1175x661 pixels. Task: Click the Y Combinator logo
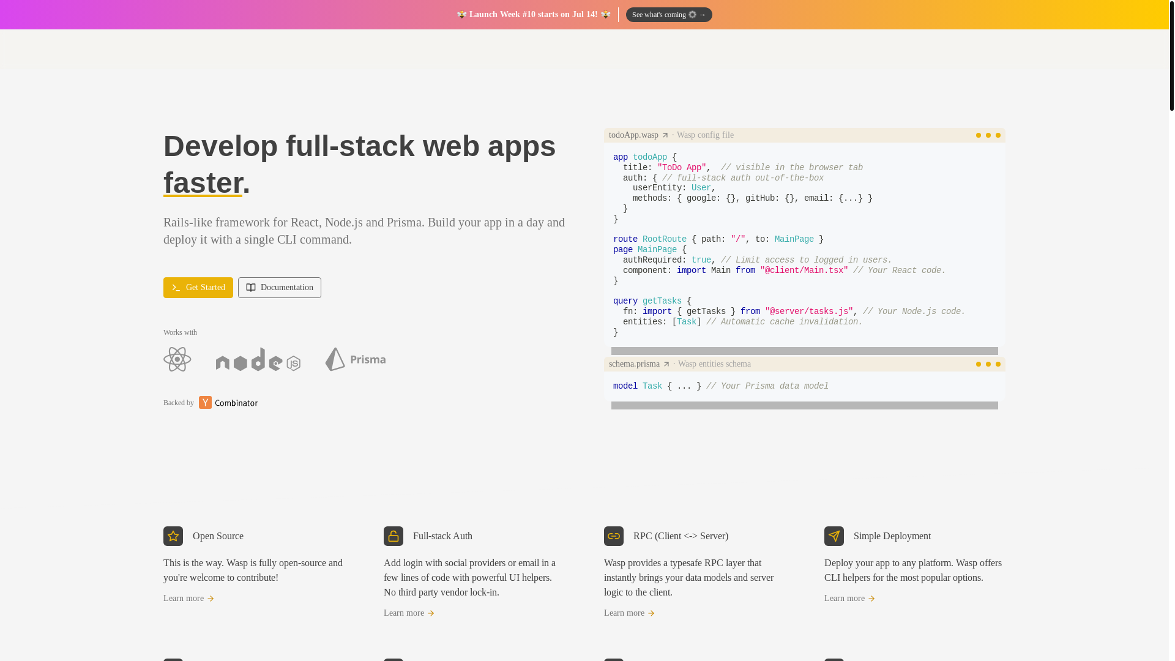pos(228,403)
